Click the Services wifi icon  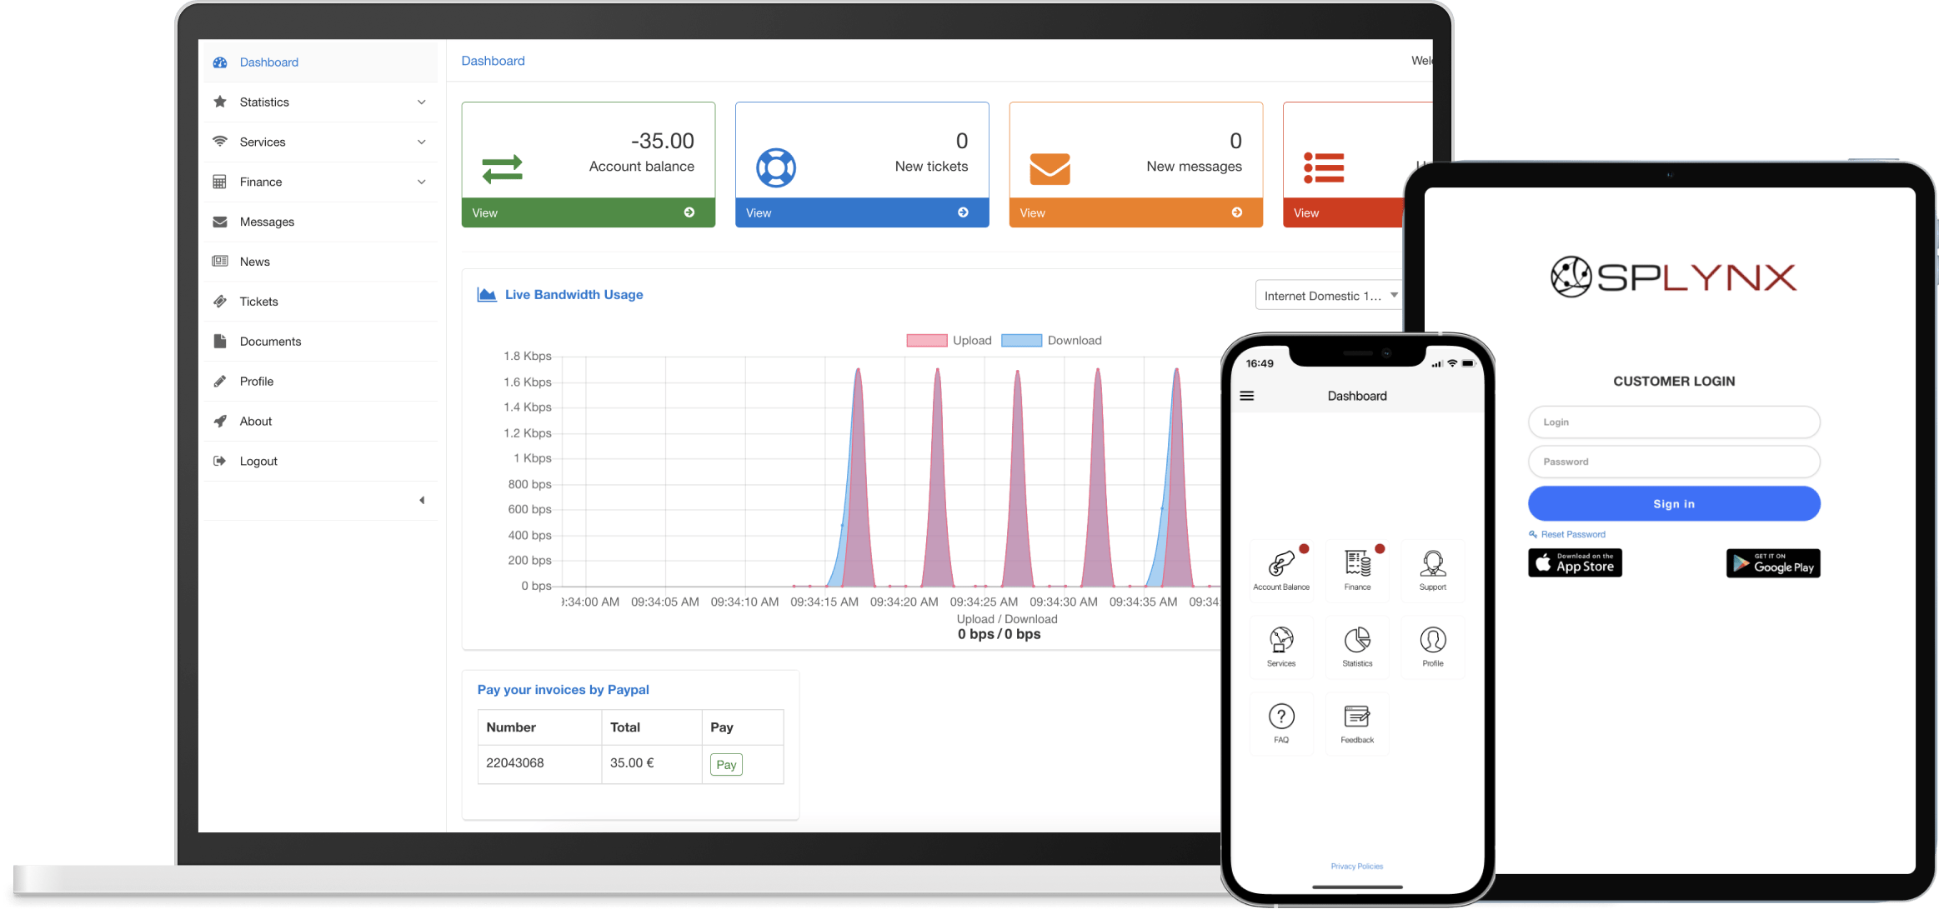click(220, 142)
